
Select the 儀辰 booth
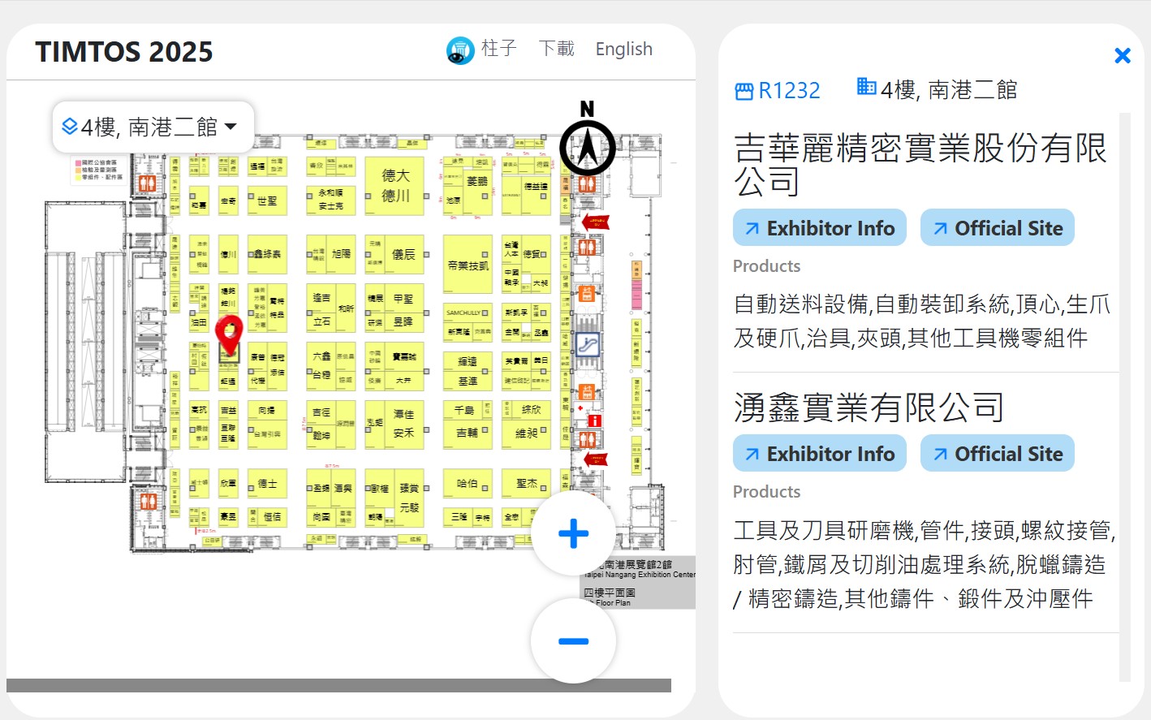click(403, 255)
